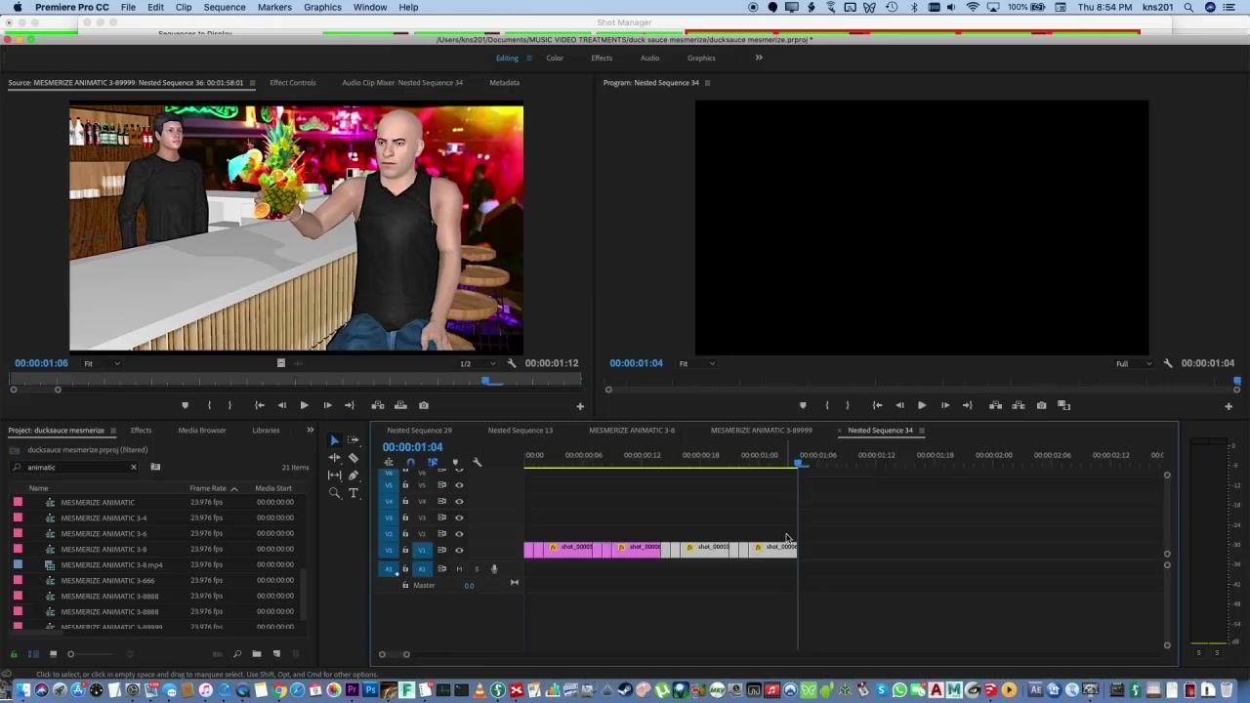The image size is (1250, 703).
Task: Select the Slip tool
Action: tap(334, 476)
